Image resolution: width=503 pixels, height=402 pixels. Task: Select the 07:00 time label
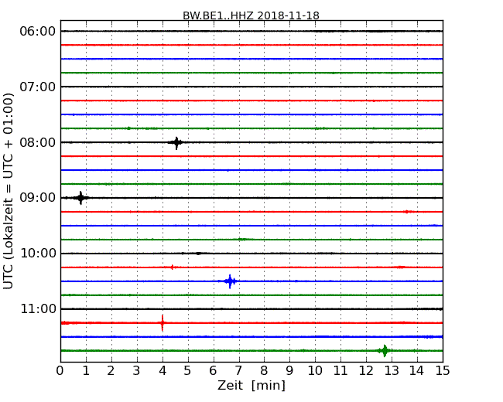(38, 87)
